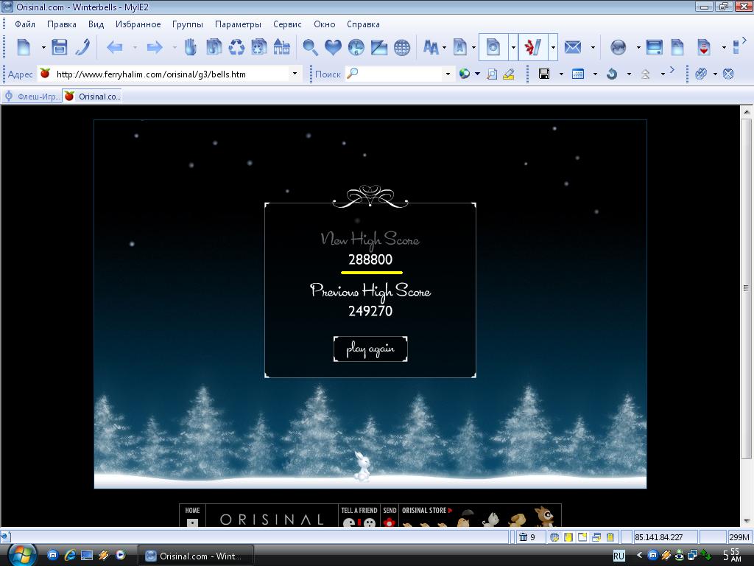Follow the Orisinal Store link
The image size is (754, 566).
click(426, 510)
